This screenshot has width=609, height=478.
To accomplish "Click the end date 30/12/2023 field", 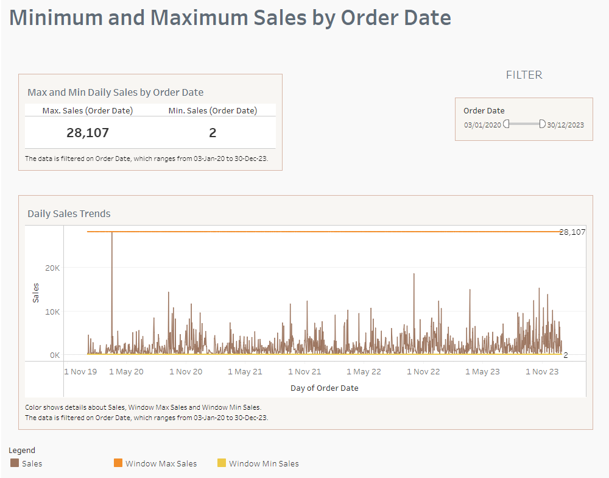I will [x=566, y=125].
